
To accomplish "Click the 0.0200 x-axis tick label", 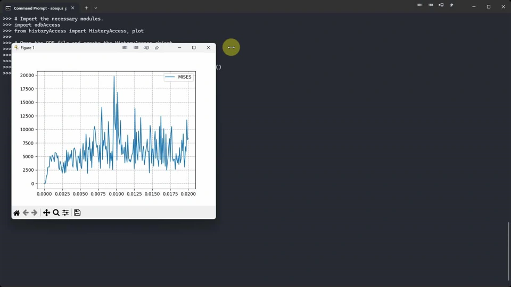I will click(188, 194).
